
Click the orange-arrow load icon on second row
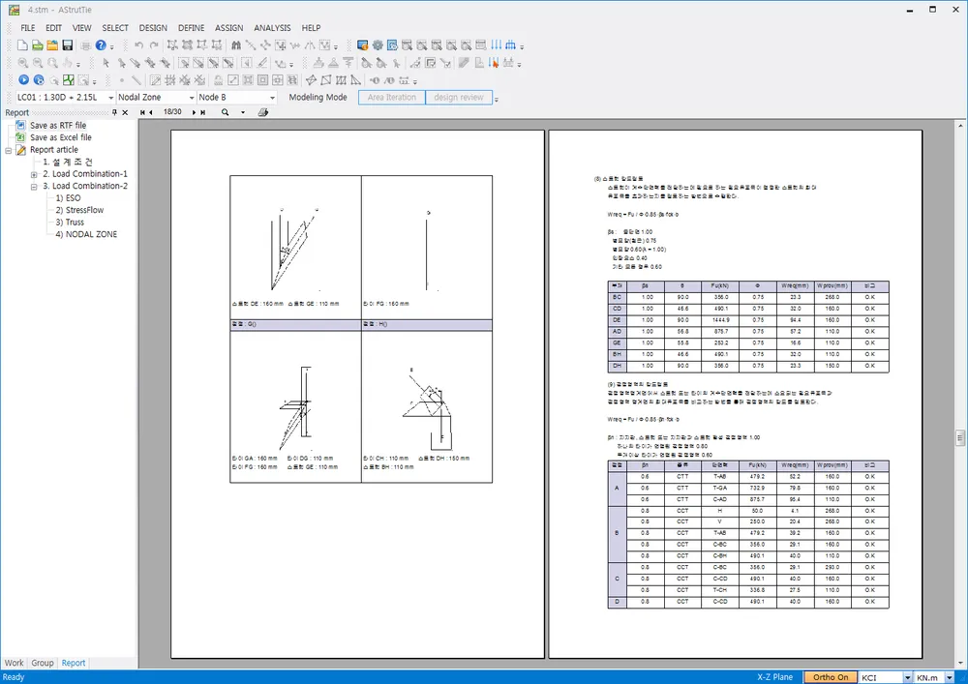[x=494, y=62]
